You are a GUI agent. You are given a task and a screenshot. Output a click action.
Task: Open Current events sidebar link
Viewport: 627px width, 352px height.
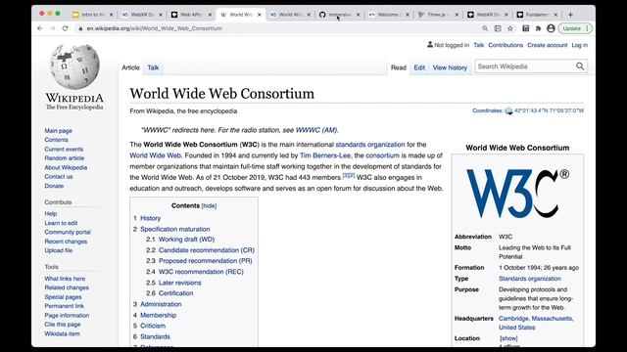click(64, 149)
